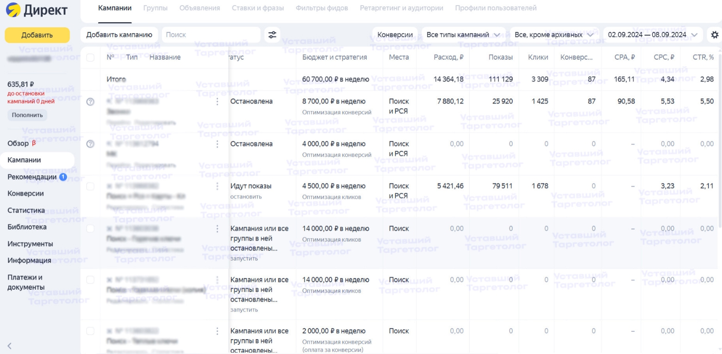Click the Yandex Direct logo

pos(37,10)
